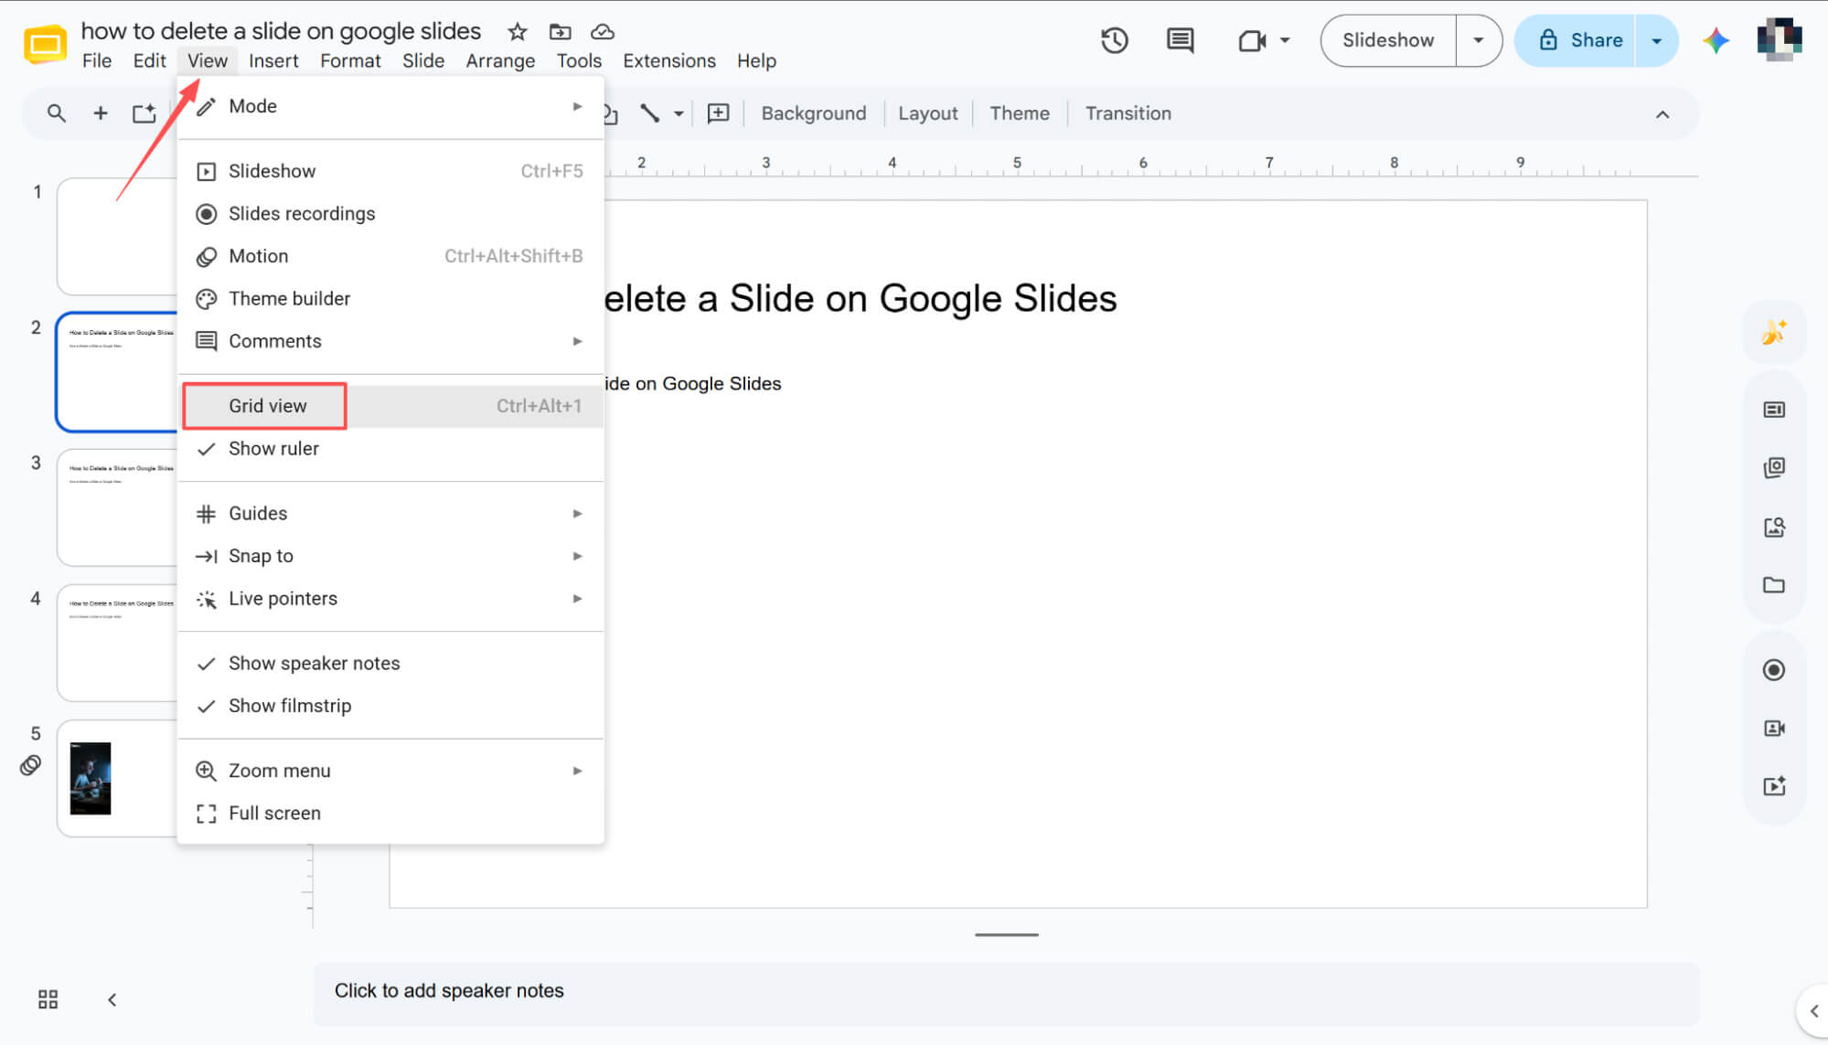Click the video camera meeting icon
The height and width of the screenshot is (1045, 1828).
click(1252, 40)
